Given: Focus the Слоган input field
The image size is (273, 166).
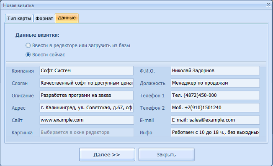Looking at the screenshot, I should click(87, 83).
